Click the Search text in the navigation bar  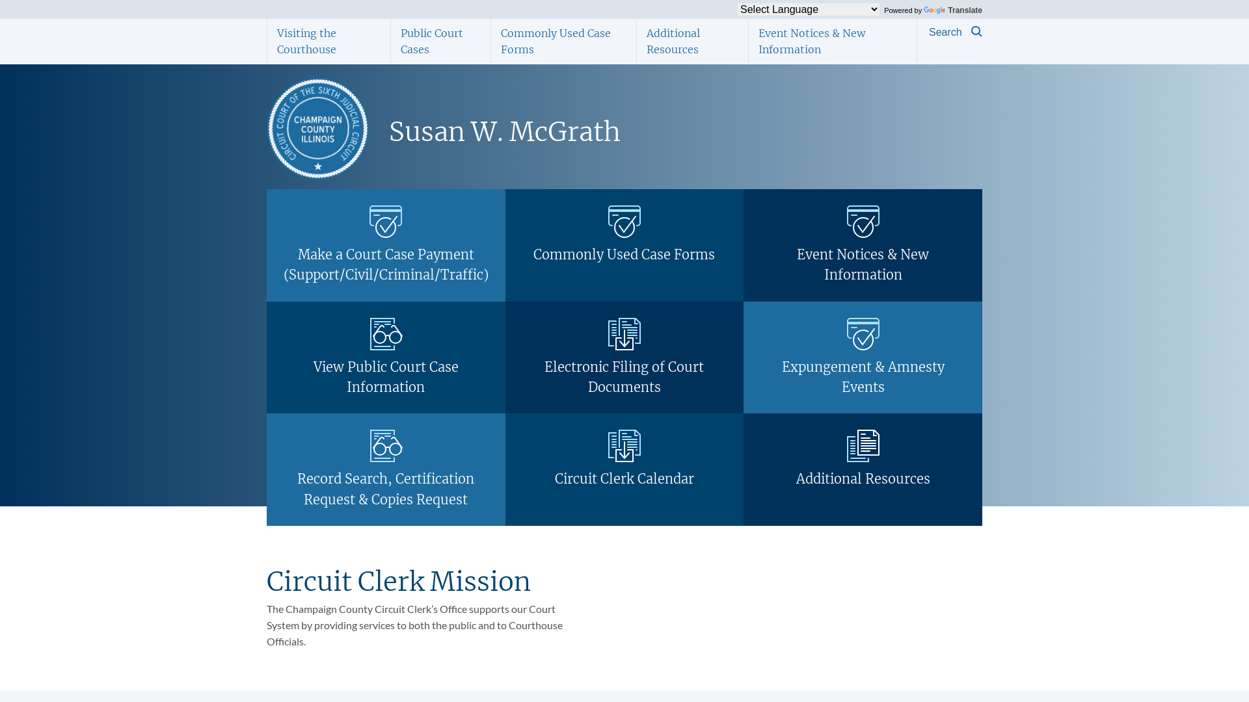945,32
